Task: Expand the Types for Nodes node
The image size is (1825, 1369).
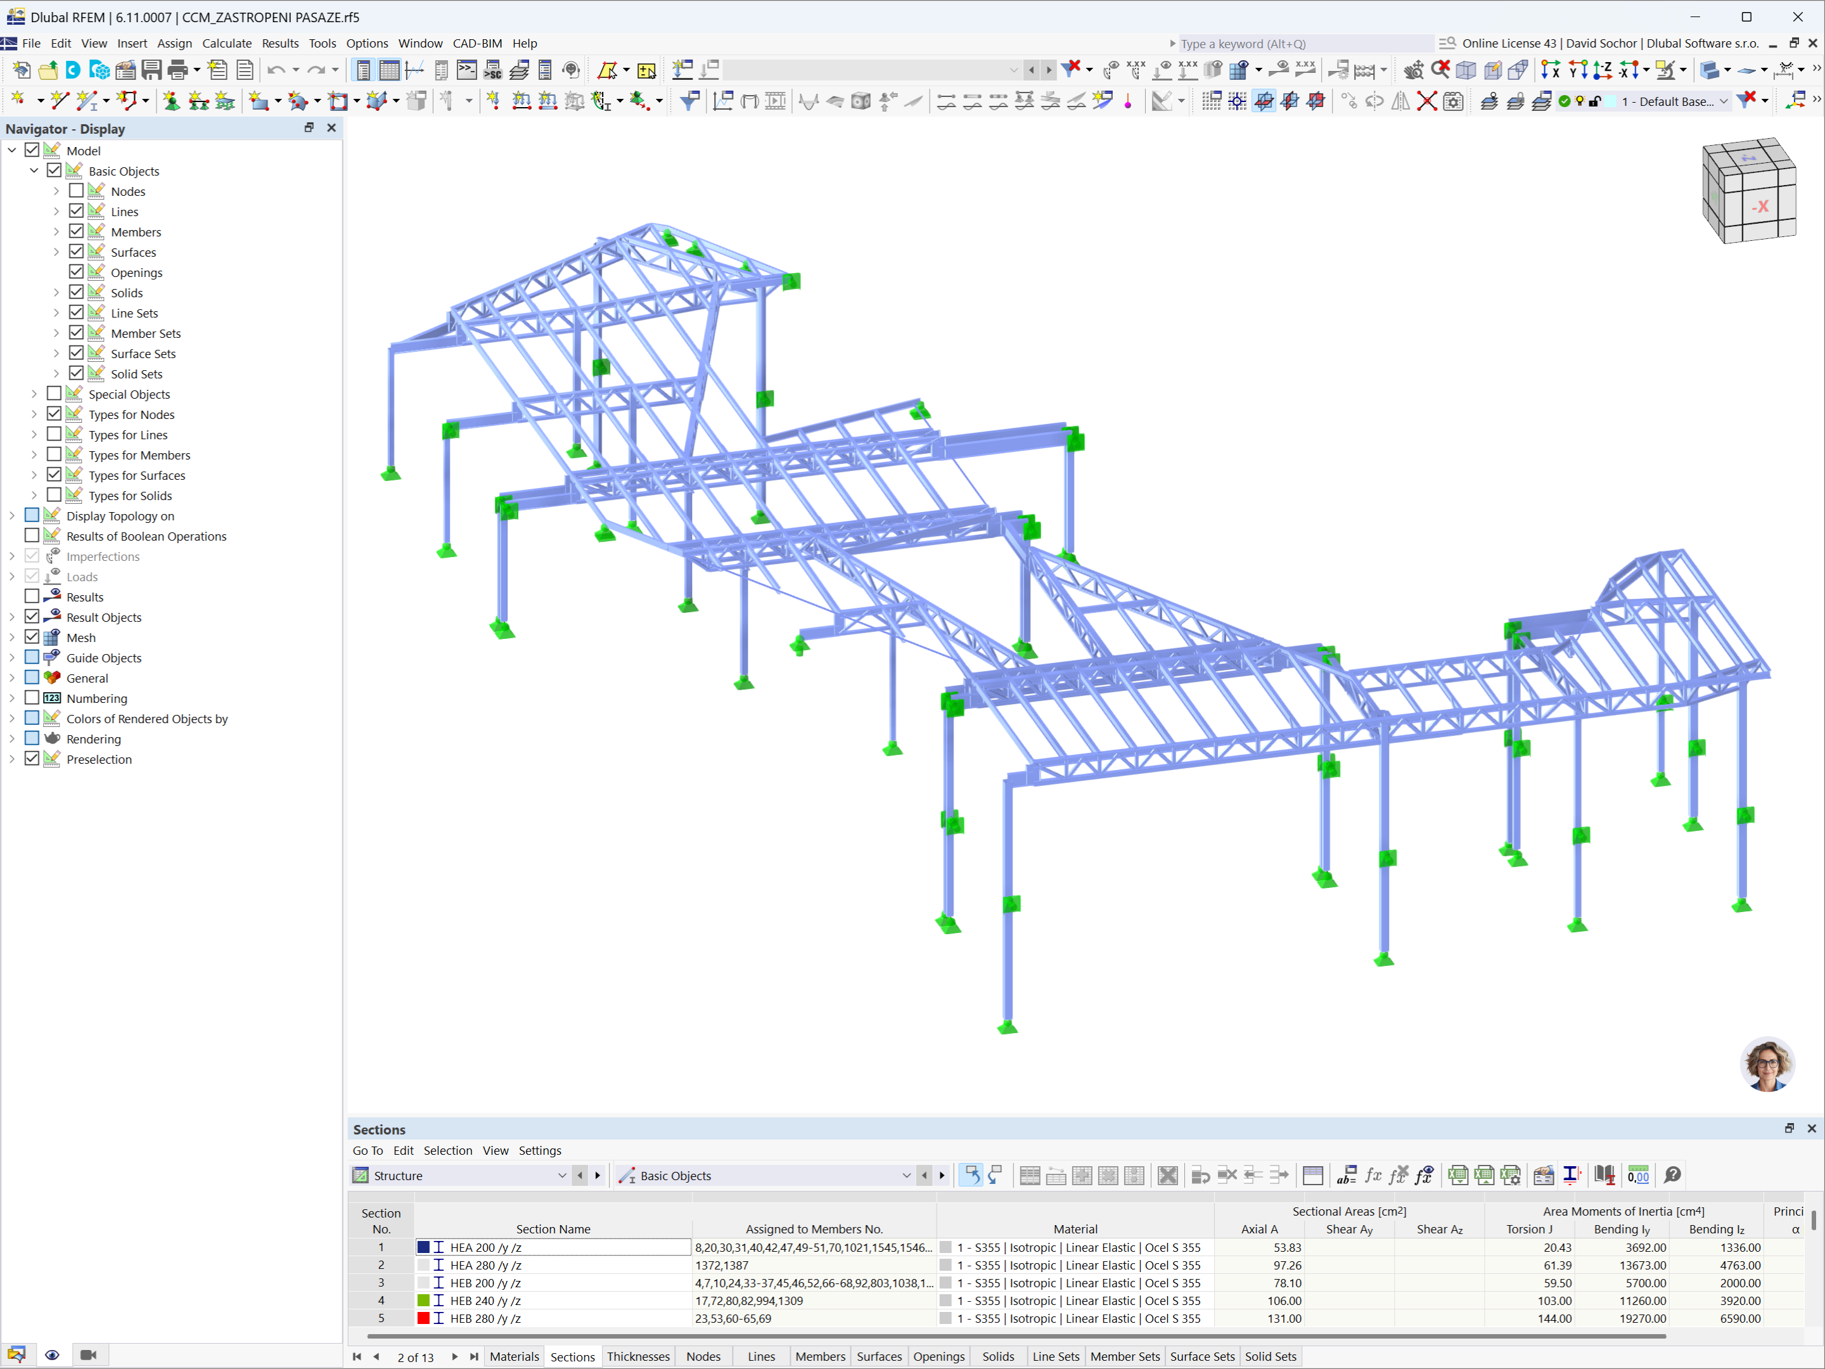Action: click(34, 415)
